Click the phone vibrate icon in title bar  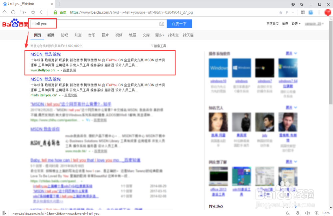[293, 4]
